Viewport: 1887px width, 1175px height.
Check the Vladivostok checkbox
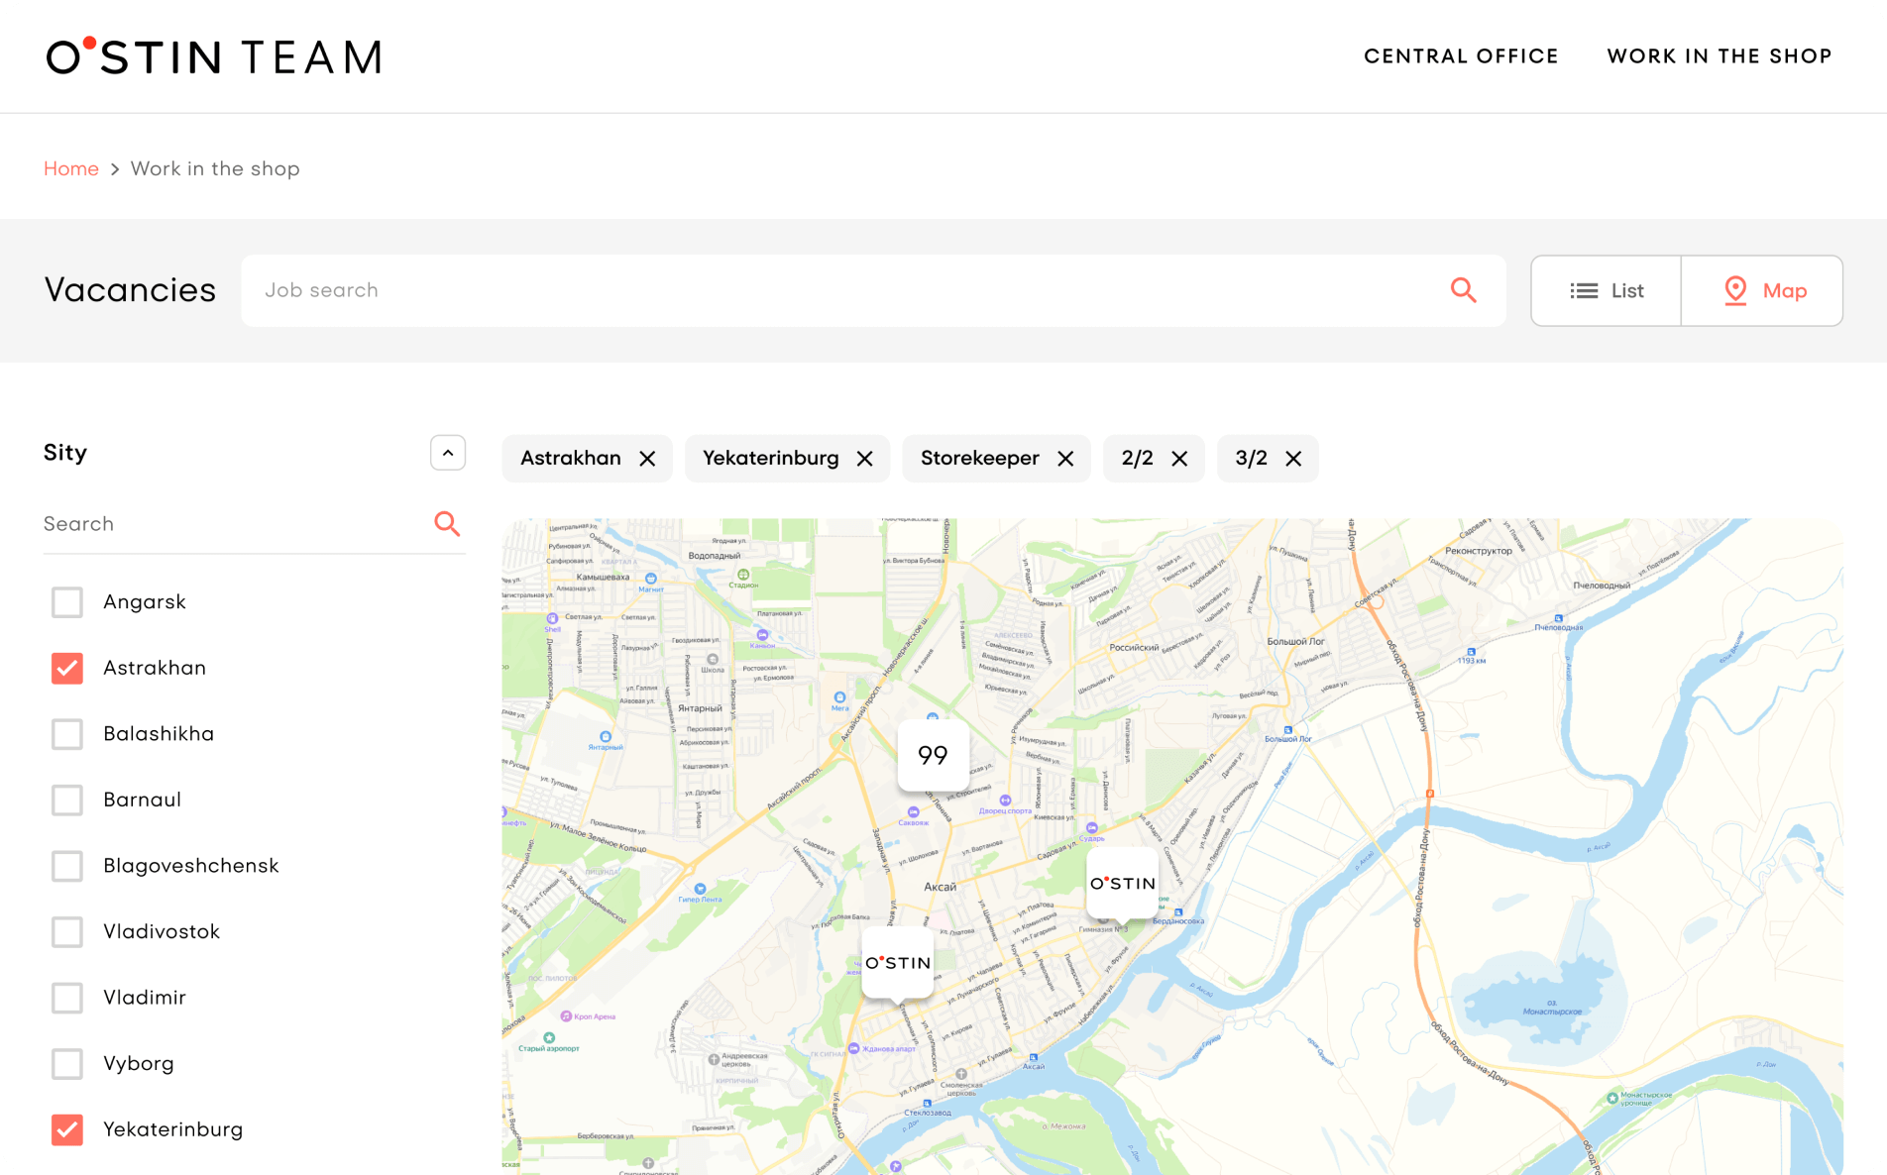(x=67, y=932)
